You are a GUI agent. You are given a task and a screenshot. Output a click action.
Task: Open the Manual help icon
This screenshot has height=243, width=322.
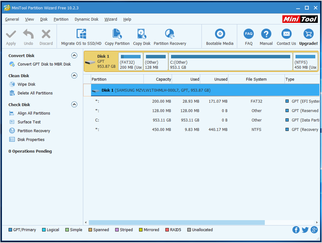point(266,34)
